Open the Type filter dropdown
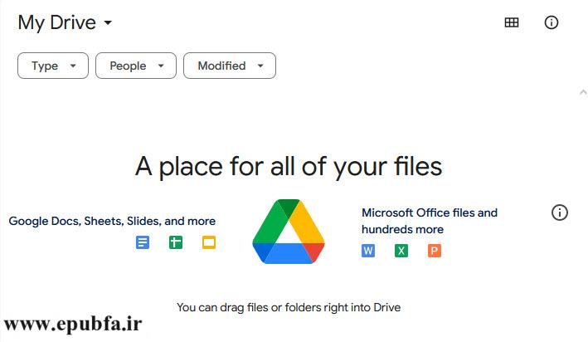This screenshot has width=588, height=342. [53, 66]
